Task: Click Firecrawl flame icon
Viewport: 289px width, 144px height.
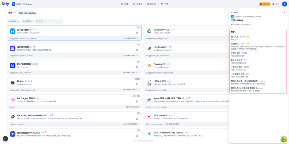Action: click(149, 65)
